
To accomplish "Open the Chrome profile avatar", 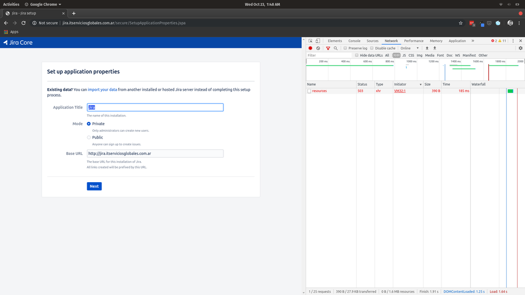I will coord(510,23).
